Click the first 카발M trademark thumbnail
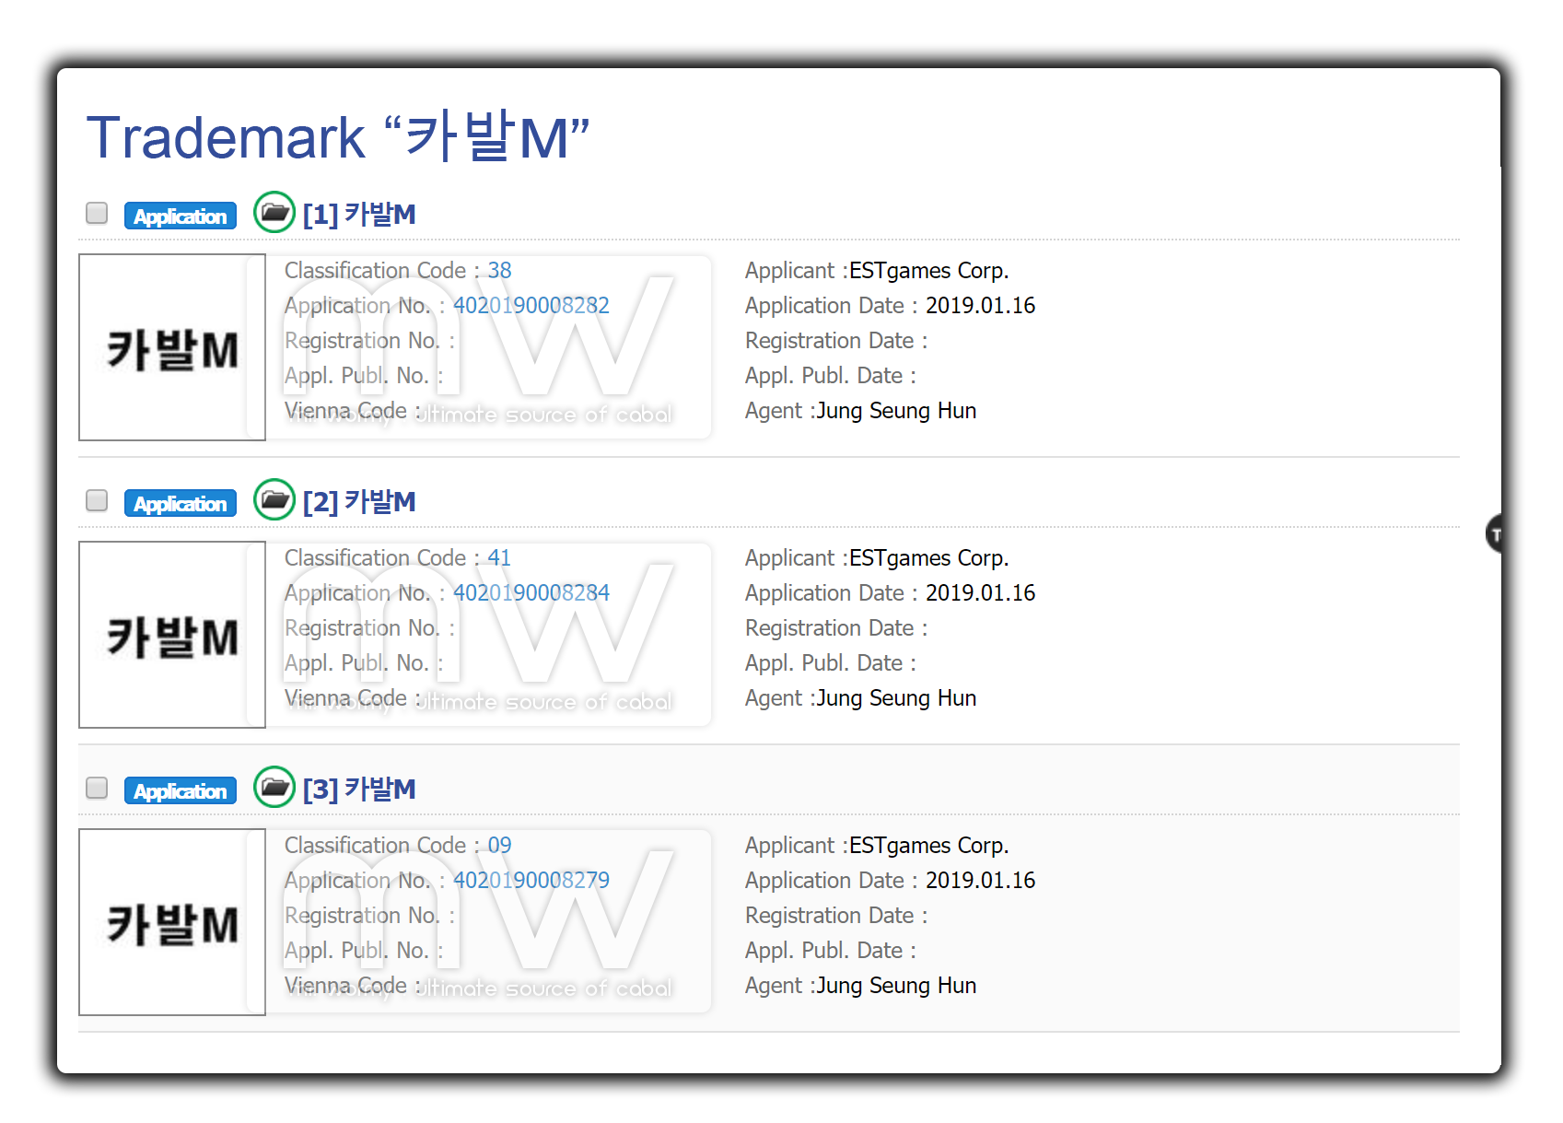The height and width of the screenshot is (1123, 1563). [172, 348]
